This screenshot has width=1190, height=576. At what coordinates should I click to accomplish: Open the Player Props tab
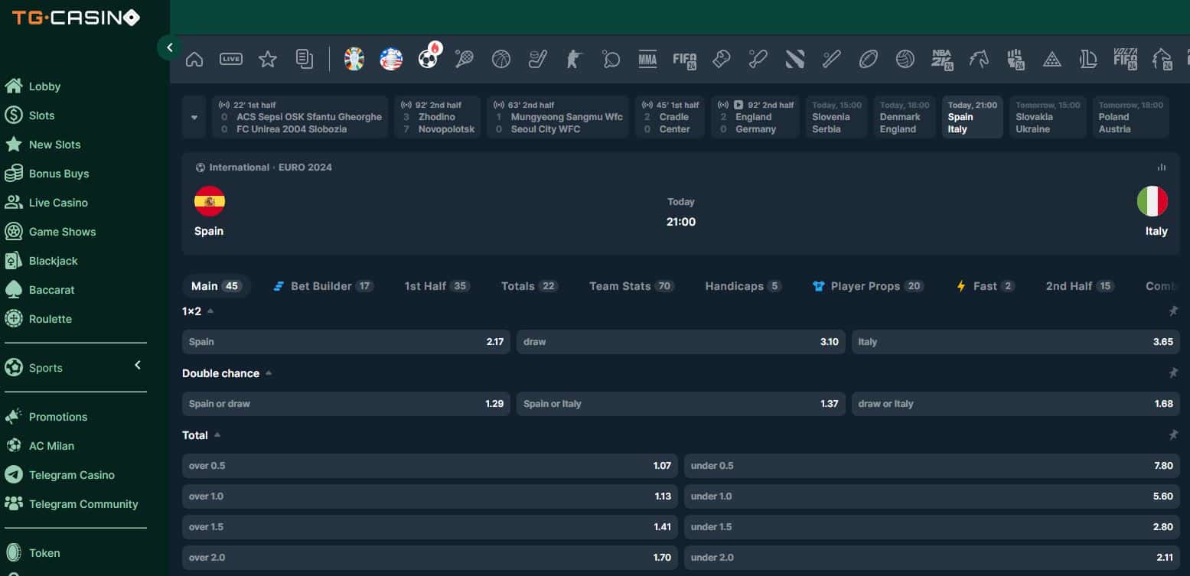[x=868, y=286]
